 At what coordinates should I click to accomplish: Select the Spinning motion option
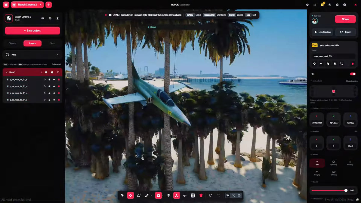click(x=333, y=163)
